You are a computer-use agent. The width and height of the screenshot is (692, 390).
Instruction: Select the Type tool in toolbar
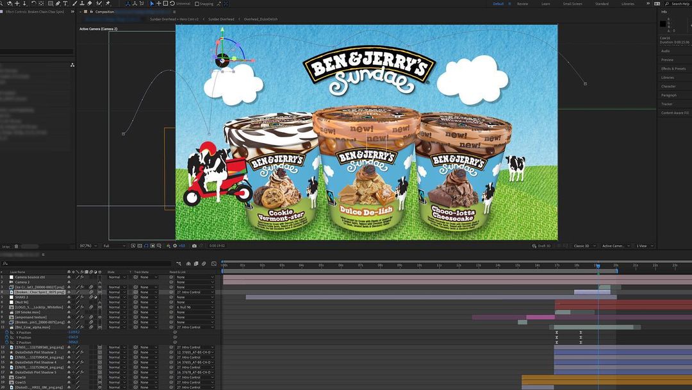[x=65, y=3]
